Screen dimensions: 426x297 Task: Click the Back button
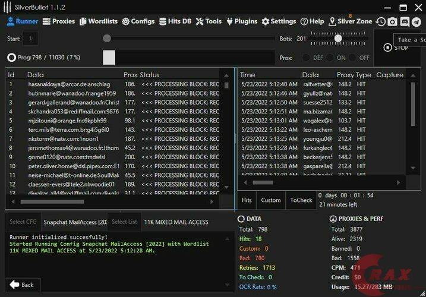tap(23, 285)
